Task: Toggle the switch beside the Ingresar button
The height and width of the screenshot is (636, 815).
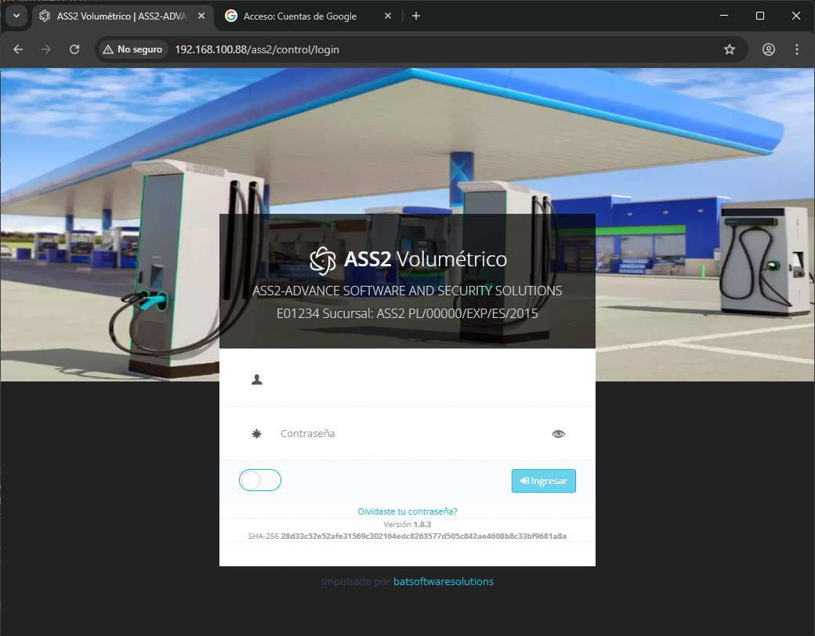Action: tap(260, 480)
